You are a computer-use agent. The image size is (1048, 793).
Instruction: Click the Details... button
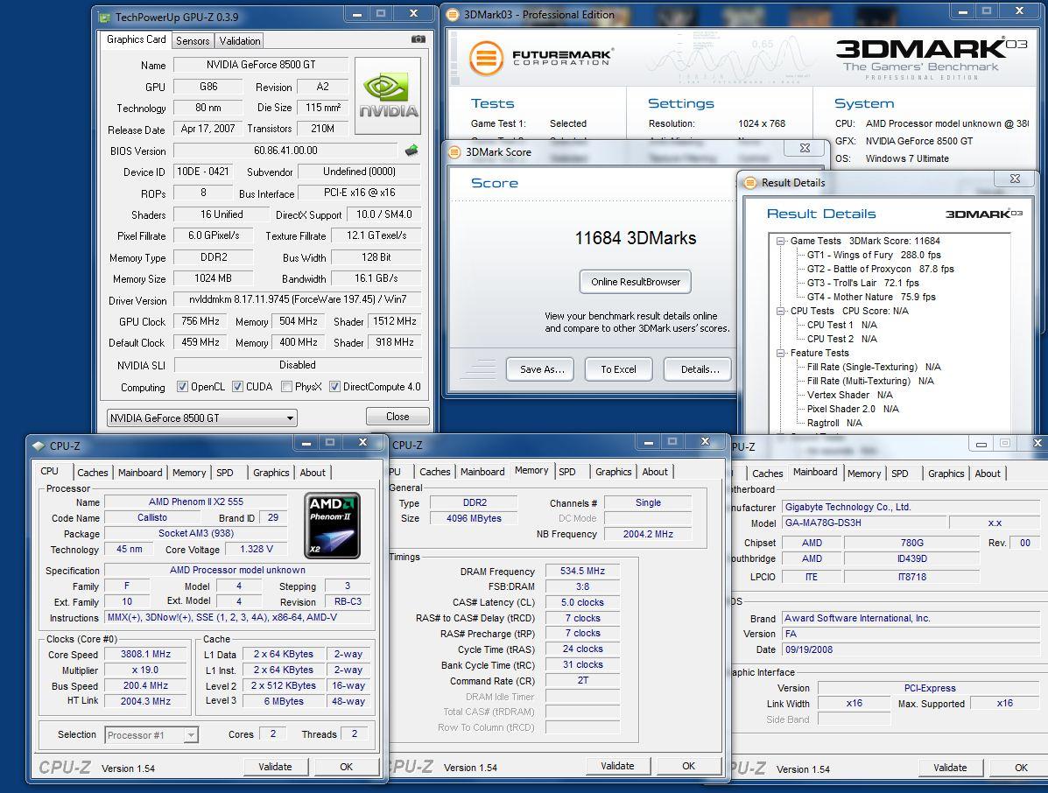coord(700,368)
